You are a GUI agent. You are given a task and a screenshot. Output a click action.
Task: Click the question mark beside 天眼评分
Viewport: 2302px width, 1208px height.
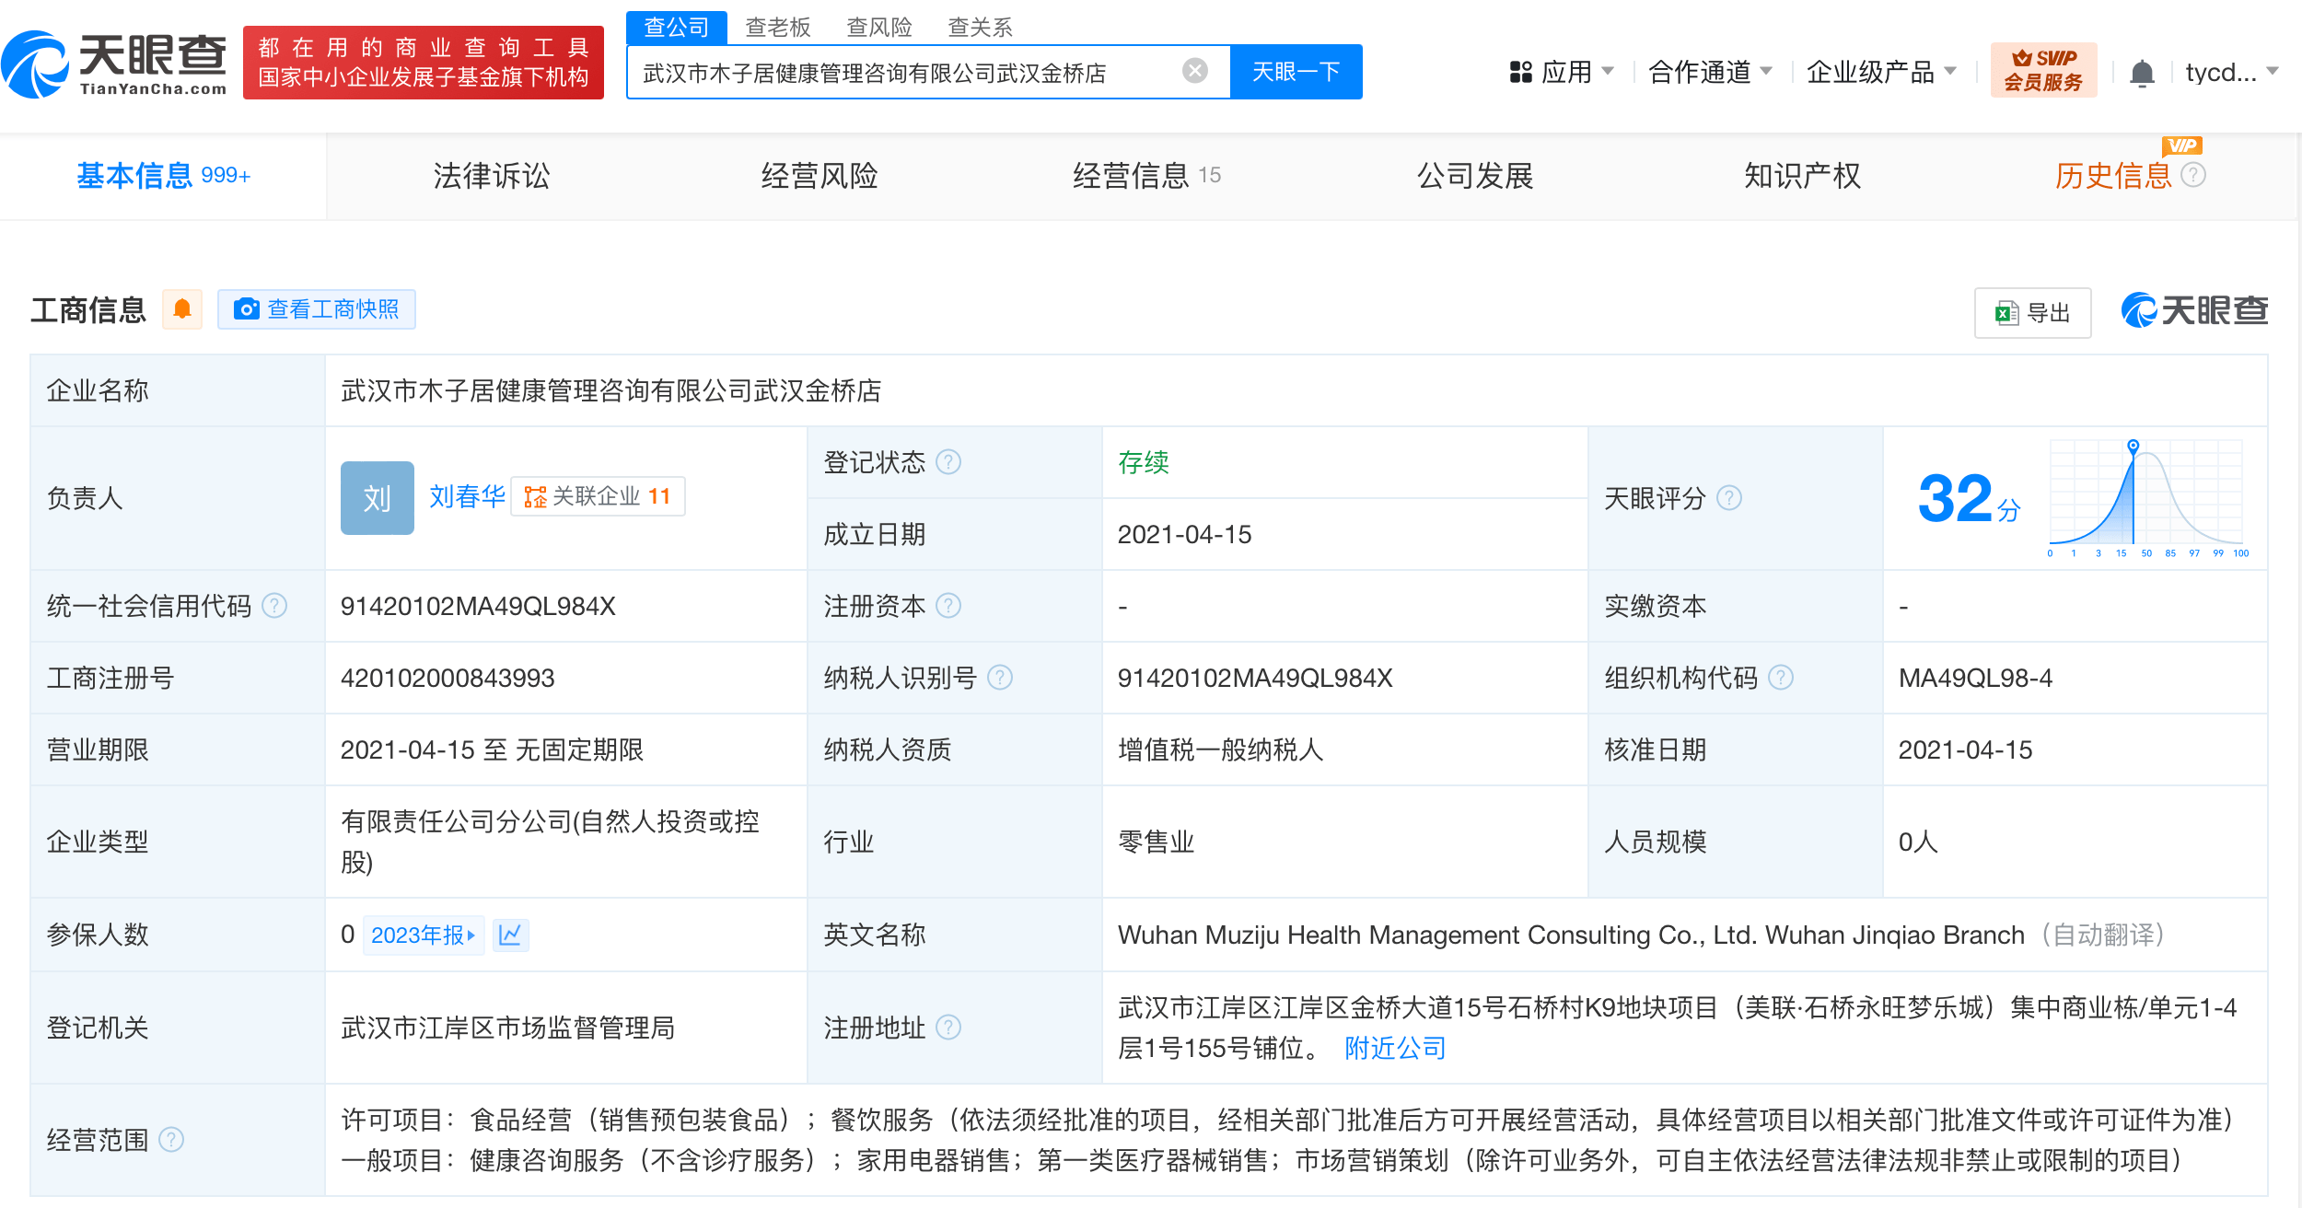pyautogui.click(x=1729, y=498)
